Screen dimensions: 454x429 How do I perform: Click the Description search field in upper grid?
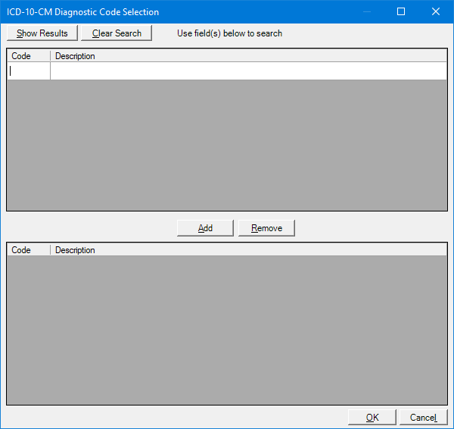[248, 71]
